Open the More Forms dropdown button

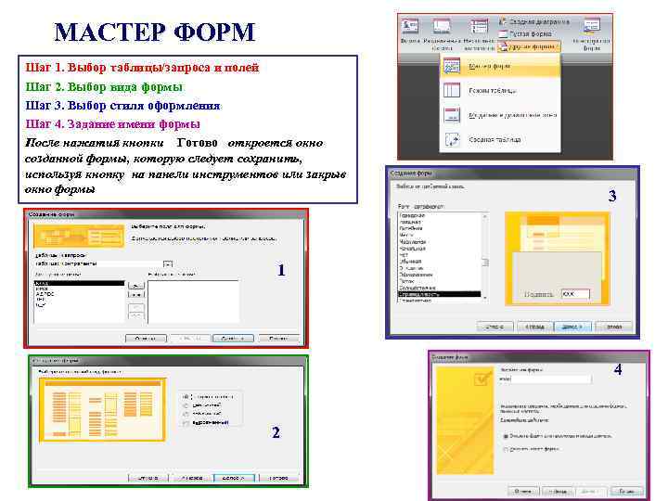[x=528, y=46]
